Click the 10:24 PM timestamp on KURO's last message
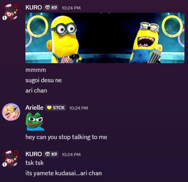The image size is (188, 182). 71,155
